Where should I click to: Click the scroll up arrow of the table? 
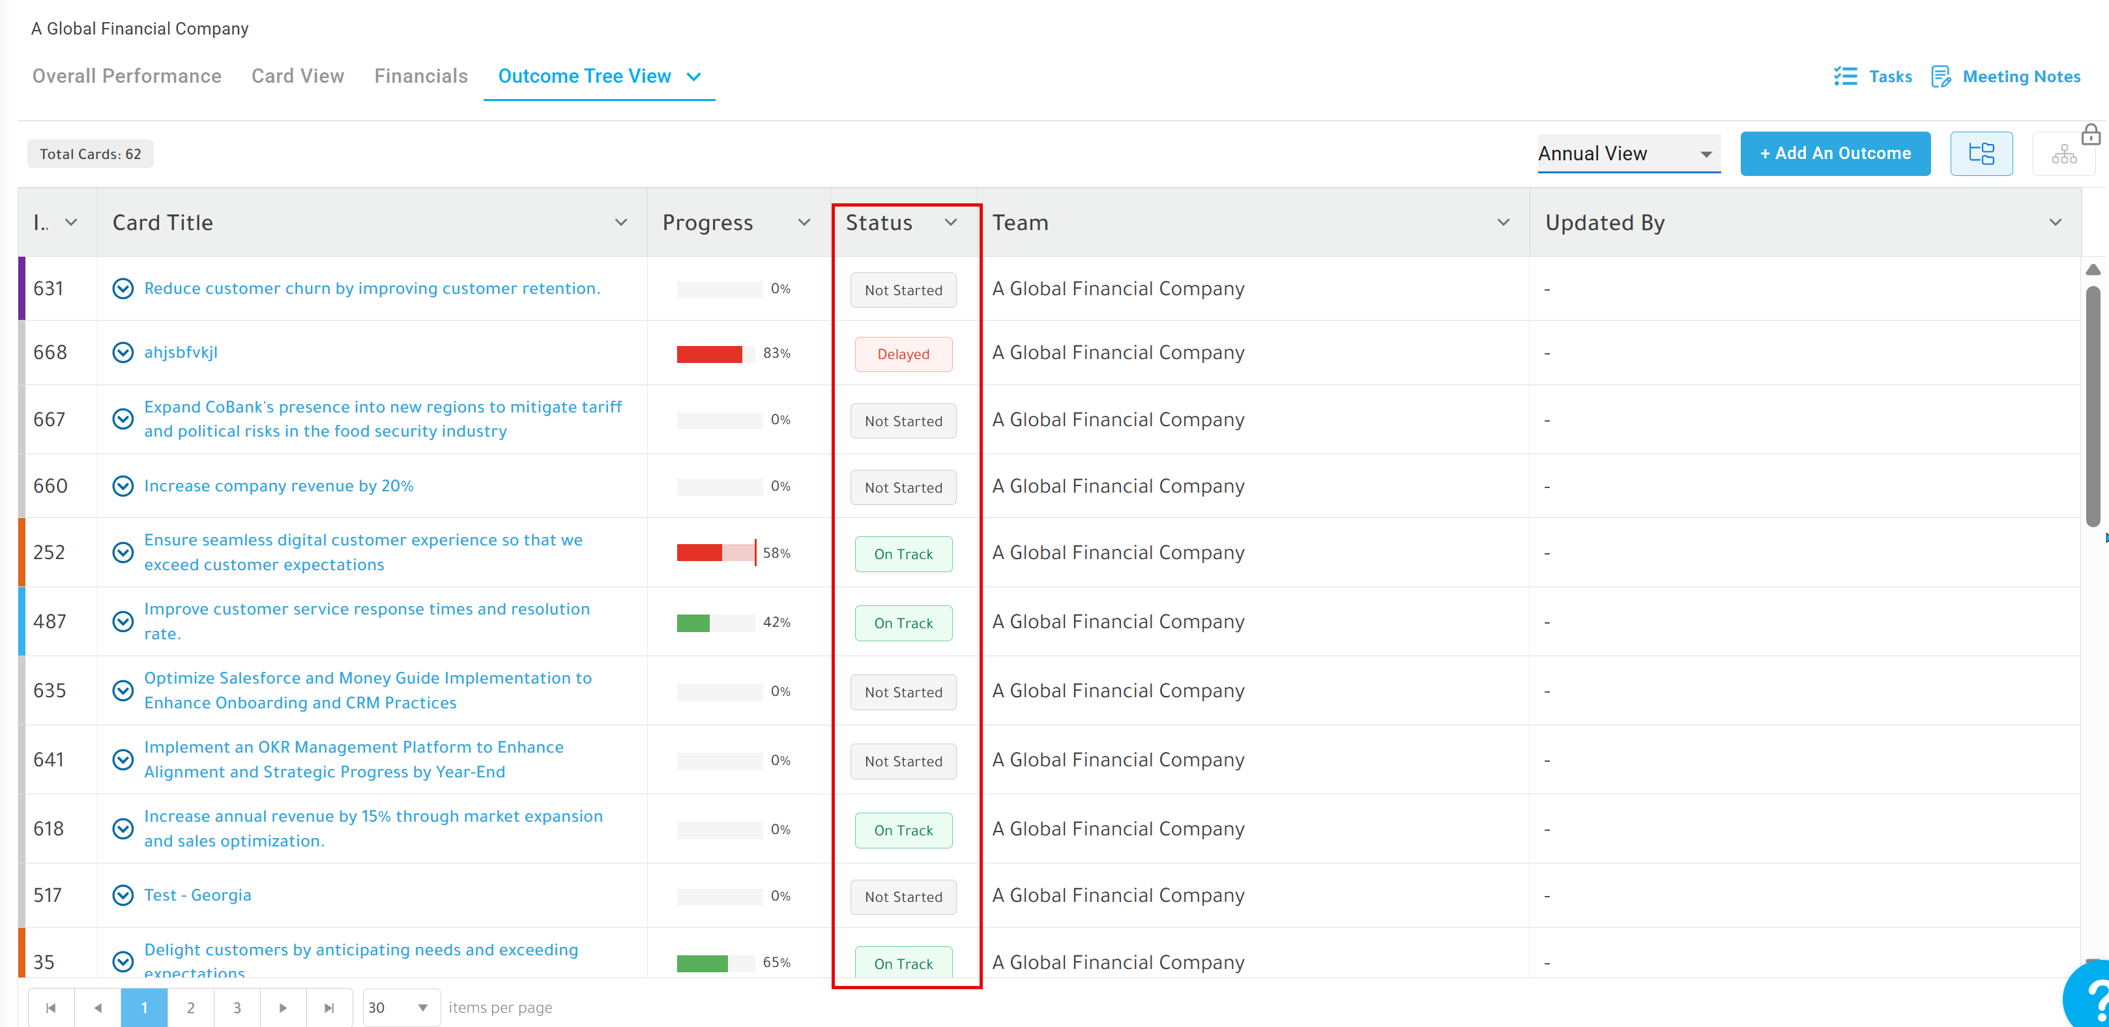pos(2093,269)
